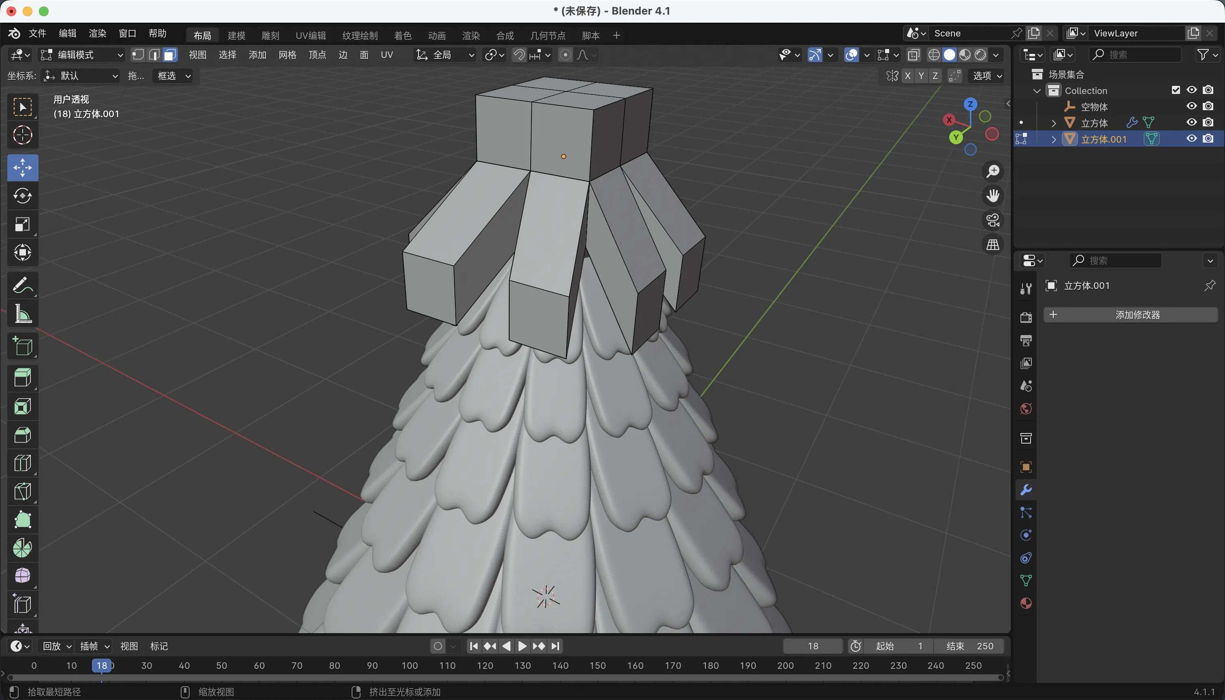Switch to the UV编辑 workspace tab
Screen dimensions: 1225x700
(x=311, y=36)
